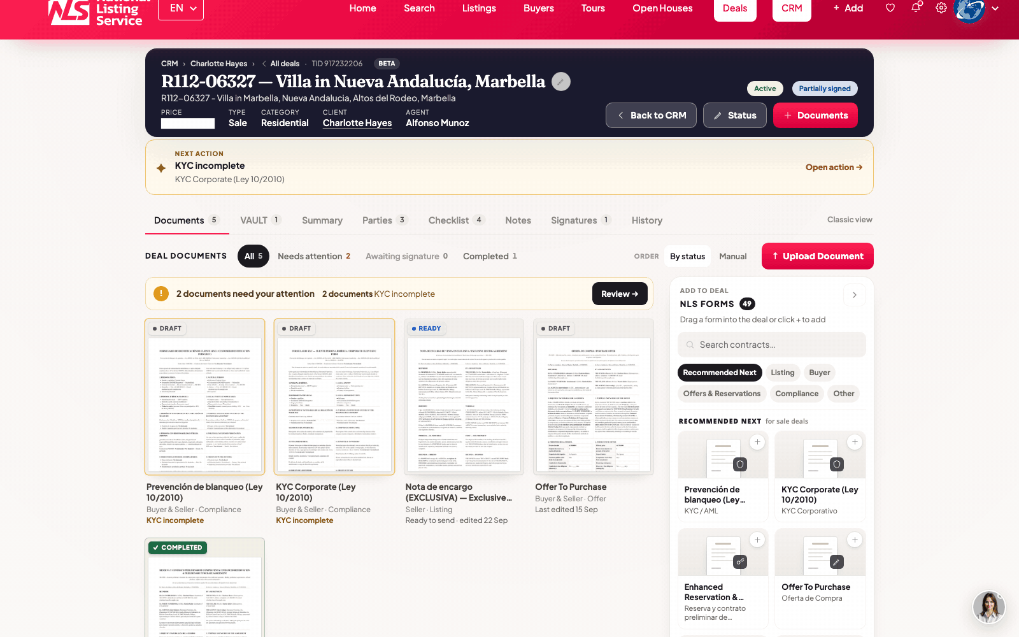Click the red Documents button
Image resolution: width=1019 pixels, height=637 pixels.
tap(815, 115)
